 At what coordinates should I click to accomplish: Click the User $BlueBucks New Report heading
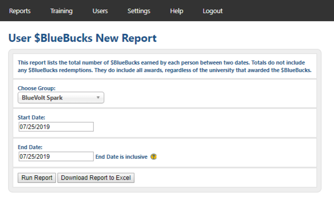pos(82,38)
